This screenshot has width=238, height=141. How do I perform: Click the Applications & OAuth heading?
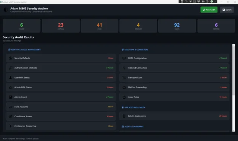135,107
